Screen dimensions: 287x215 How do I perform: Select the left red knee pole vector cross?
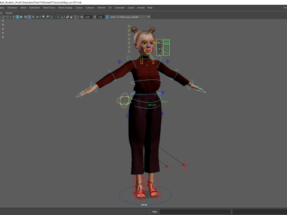(167, 167)
